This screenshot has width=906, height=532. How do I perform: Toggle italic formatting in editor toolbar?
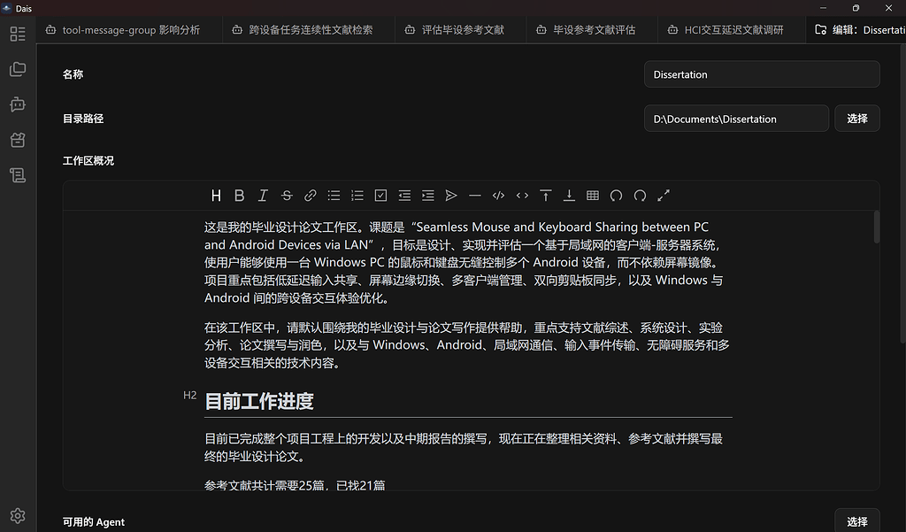[x=263, y=196]
